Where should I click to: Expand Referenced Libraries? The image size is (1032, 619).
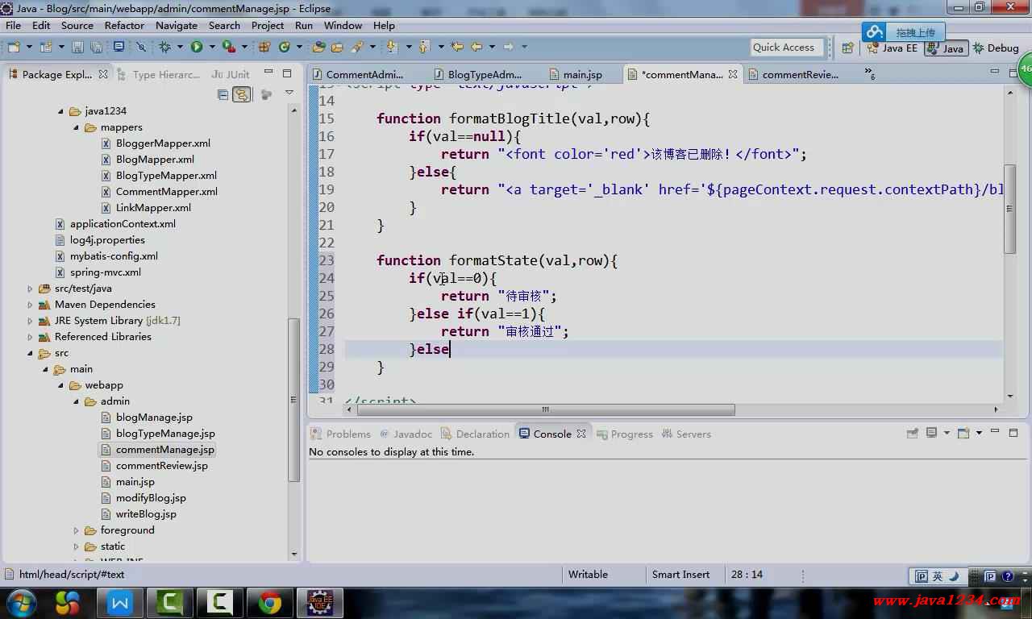pos(31,337)
